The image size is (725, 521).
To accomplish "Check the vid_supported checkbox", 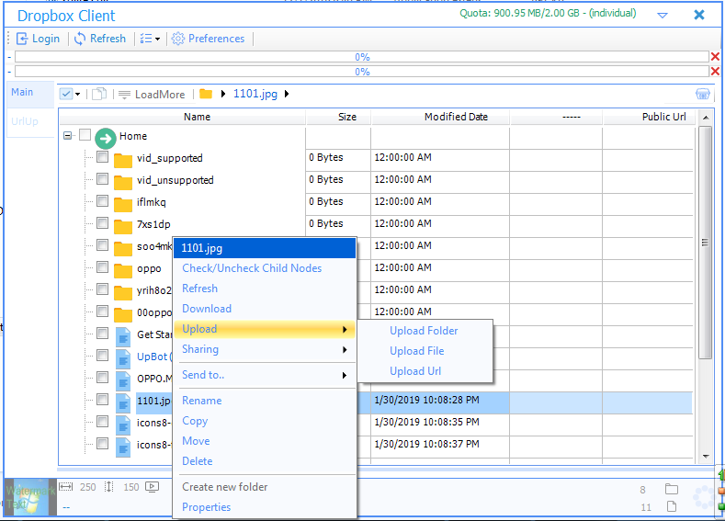I will [x=102, y=157].
